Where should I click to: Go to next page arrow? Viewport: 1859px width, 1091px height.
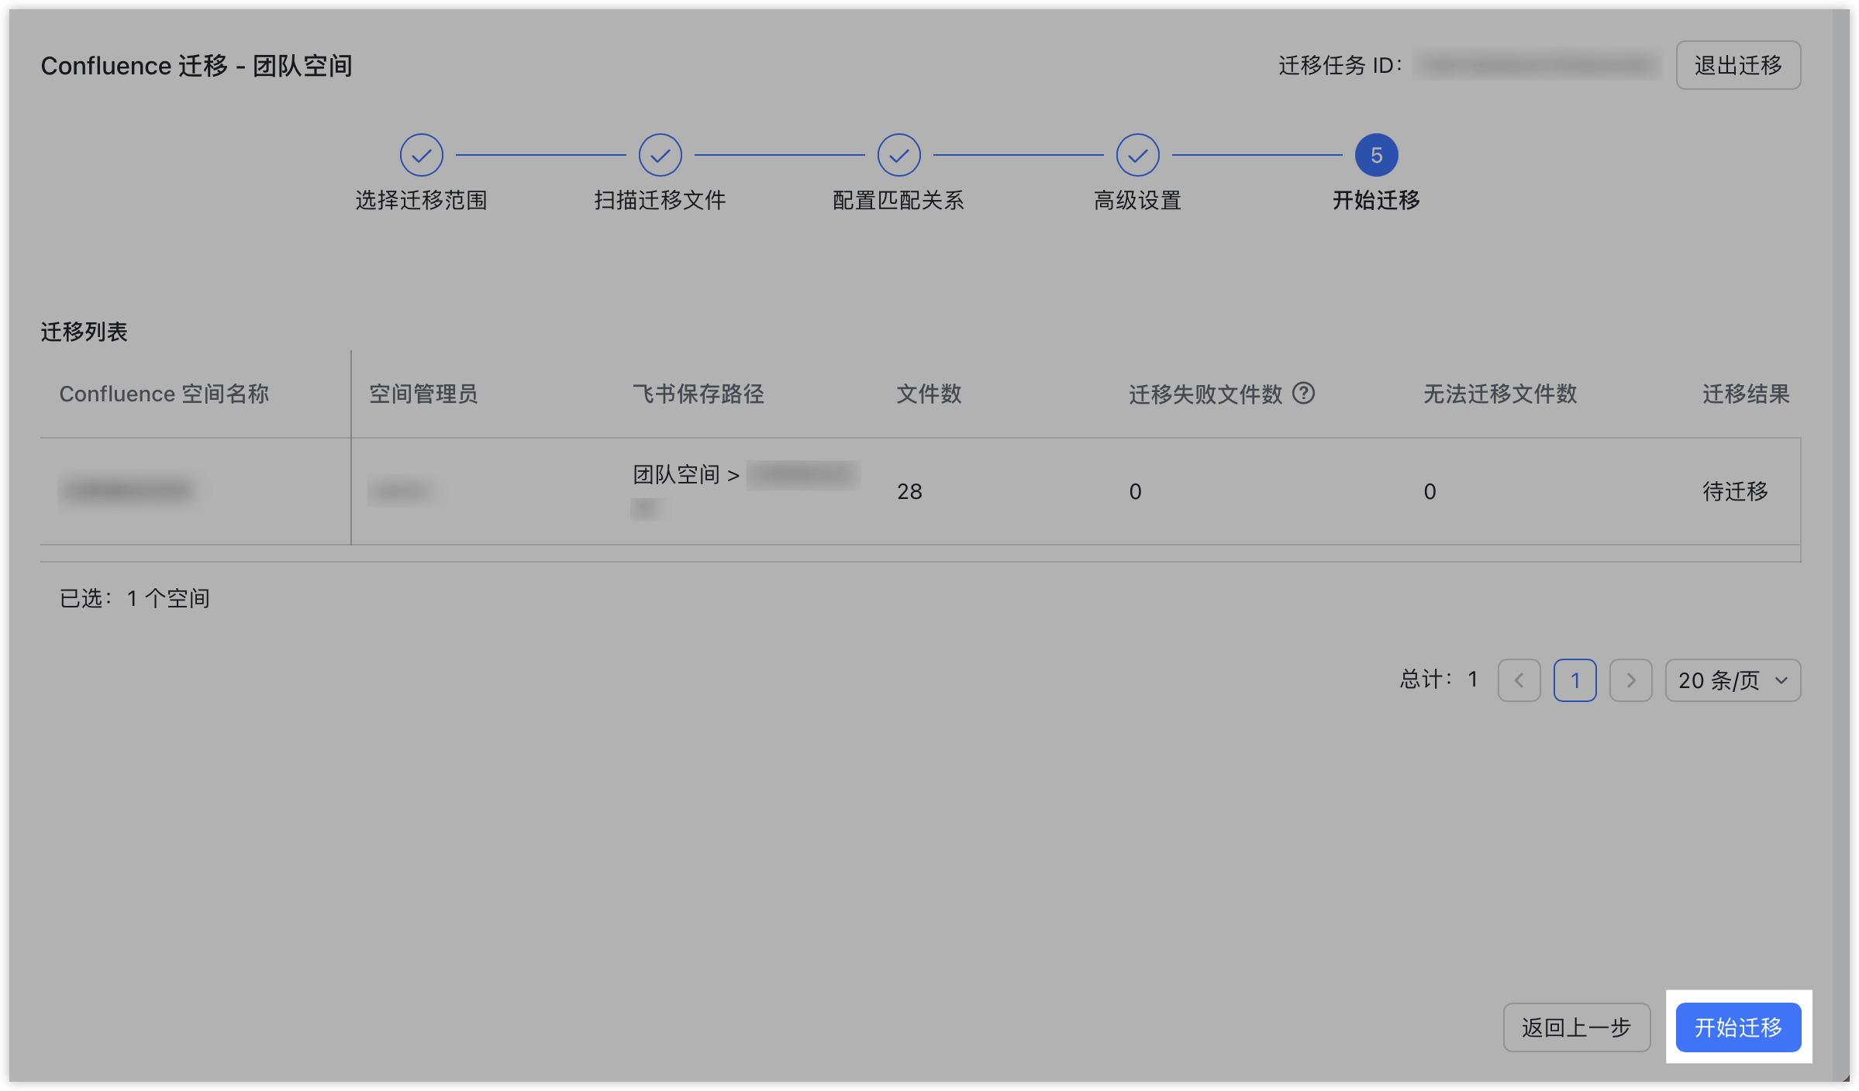[x=1630, y=680]
